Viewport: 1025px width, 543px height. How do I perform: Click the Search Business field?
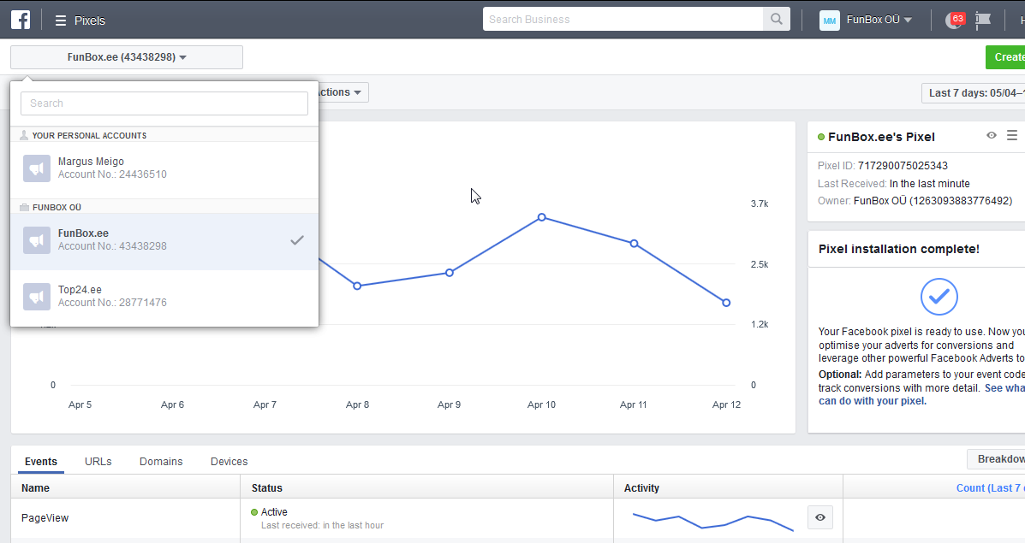click(x=623, y=19)
